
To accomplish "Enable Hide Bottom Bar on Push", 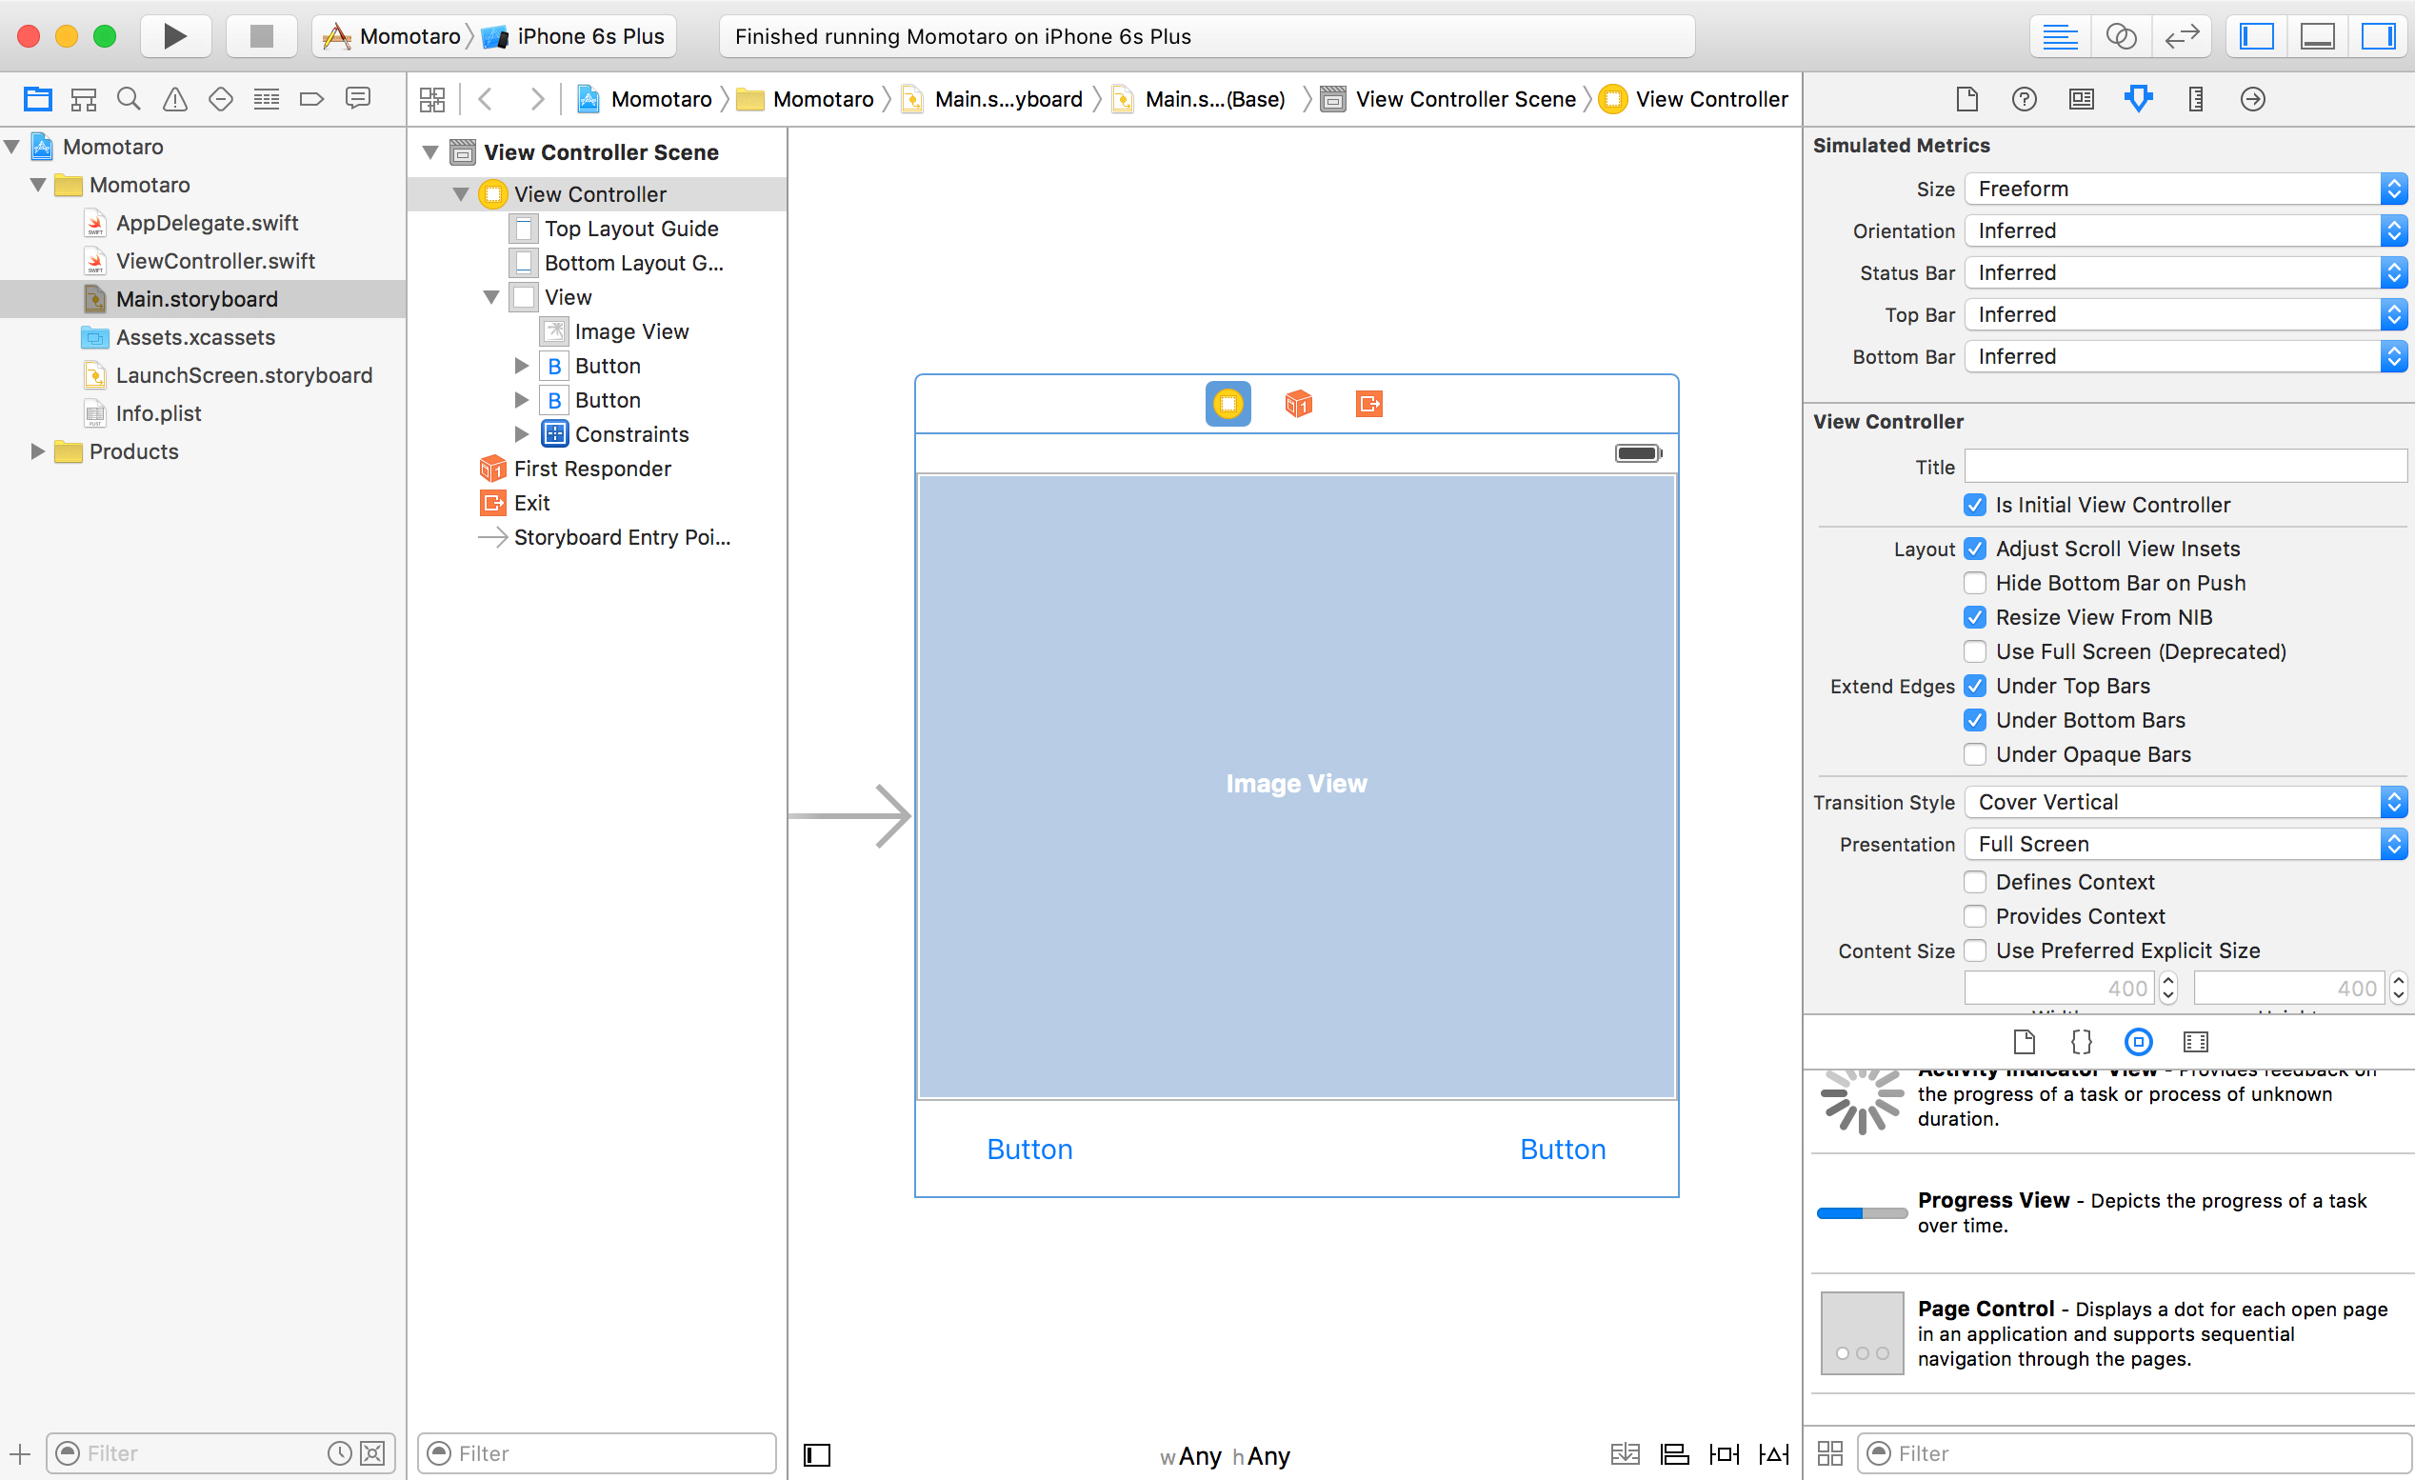I will pos(1976,582).
